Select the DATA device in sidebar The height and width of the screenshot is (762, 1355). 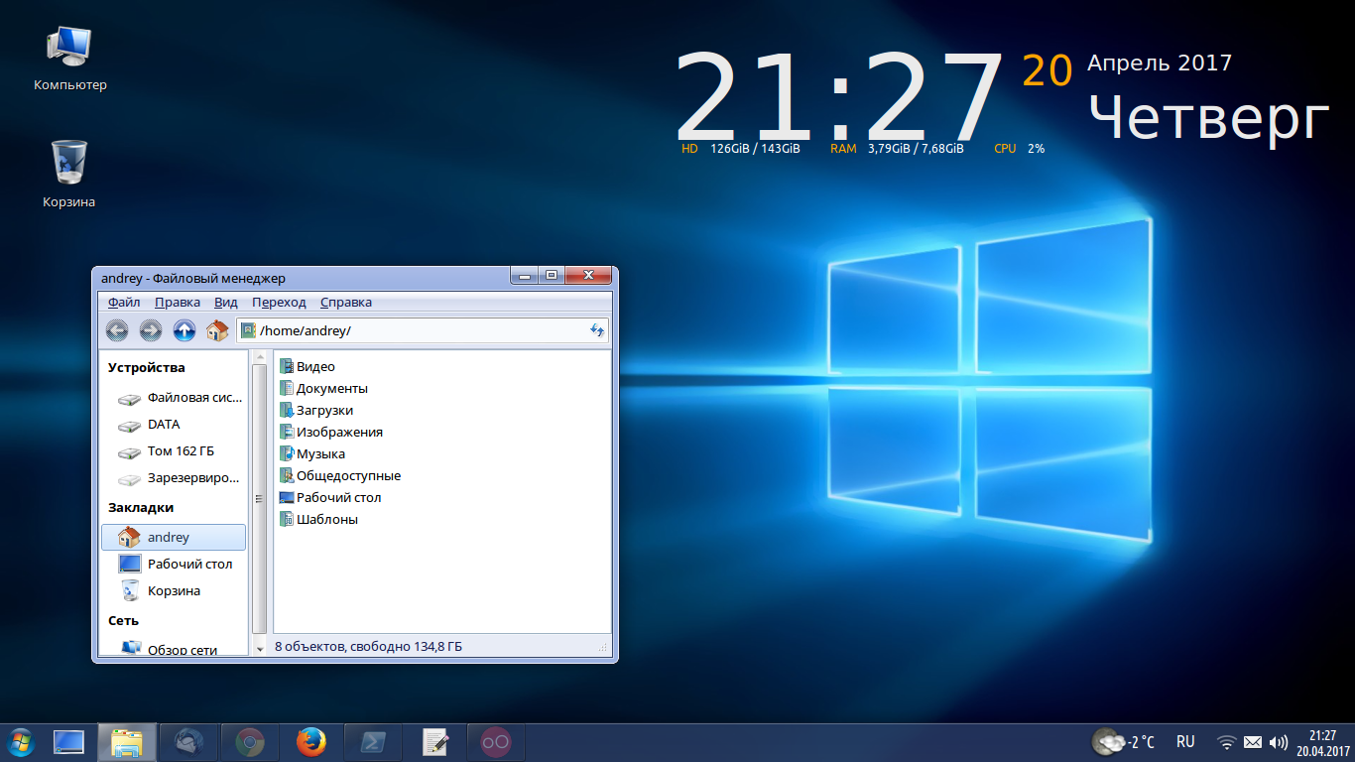click(x=174, y=425)
